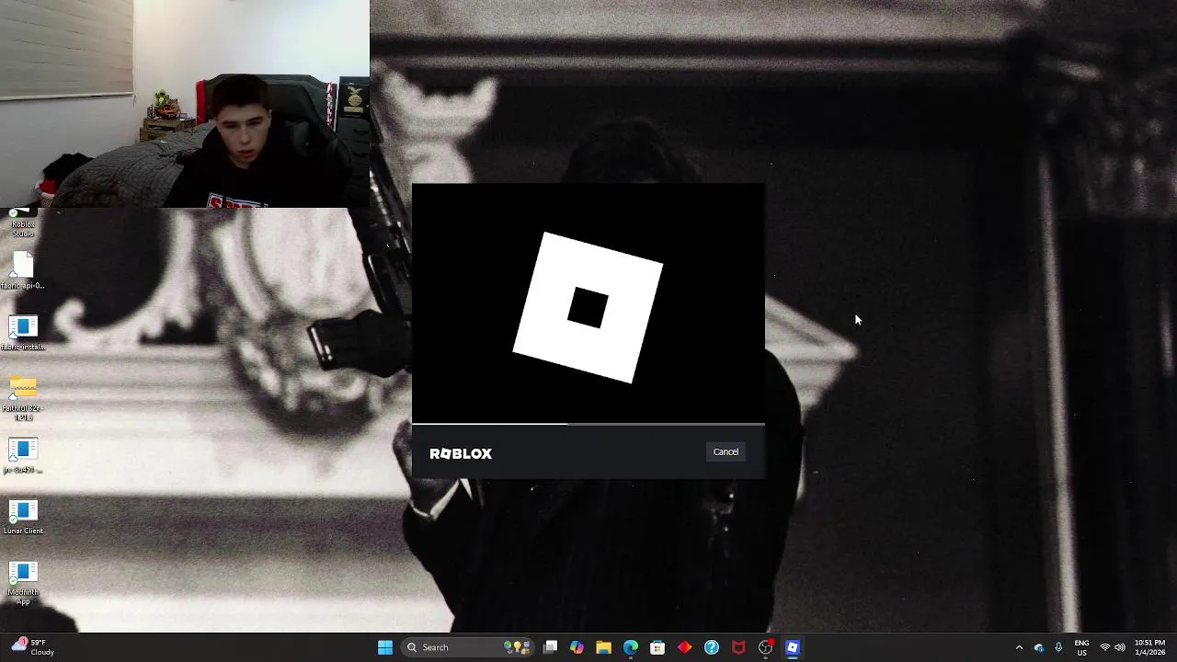
Task: Open Microsoft Store from taskbar
Action: coord(657,647)
